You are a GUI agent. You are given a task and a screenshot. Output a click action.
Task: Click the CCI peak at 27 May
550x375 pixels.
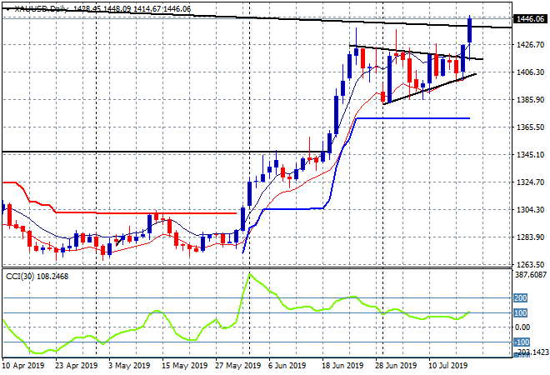pos(249,273)
